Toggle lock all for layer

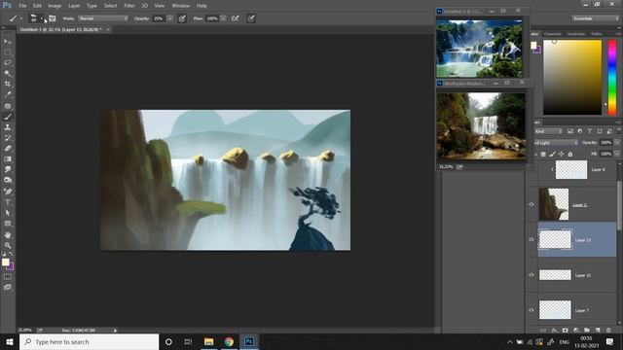coord(570,154)
